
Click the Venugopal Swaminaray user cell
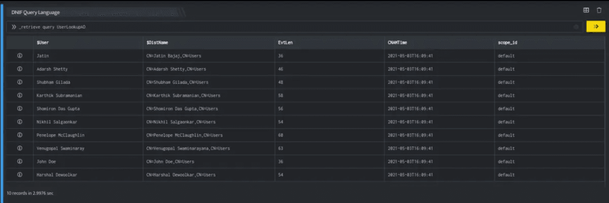point(60,148)
